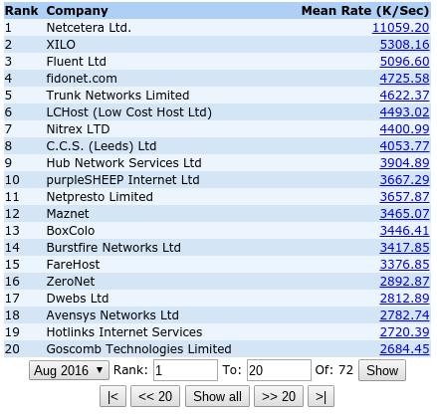Open Goscomb Technologies Limited rate 2684.45
Screen dimensions: 437x414
(x=404, y=349)
